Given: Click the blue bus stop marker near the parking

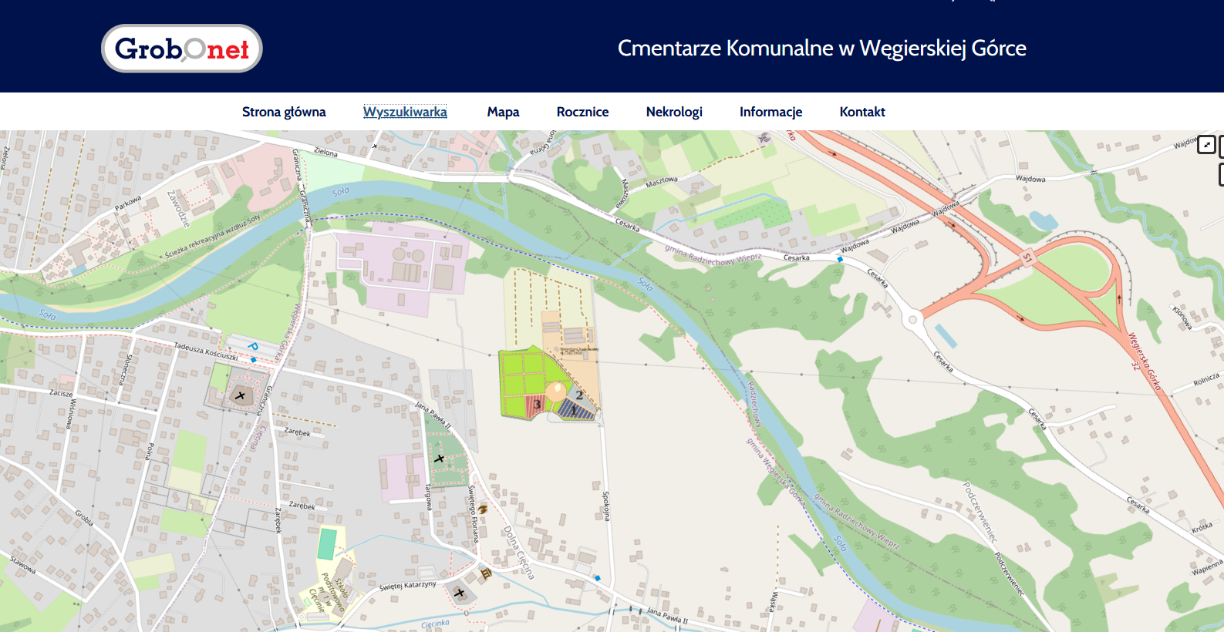Looking at the screenshot, I should pos(254,360).
